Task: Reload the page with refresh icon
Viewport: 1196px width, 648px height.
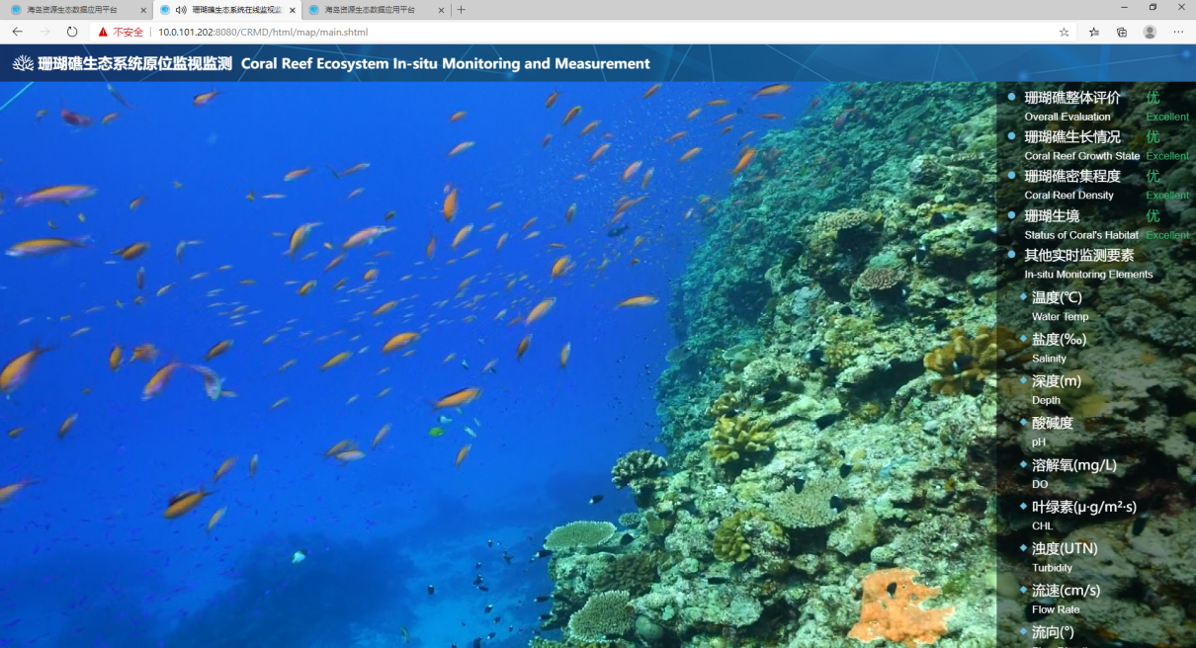Action: point(72,32)
